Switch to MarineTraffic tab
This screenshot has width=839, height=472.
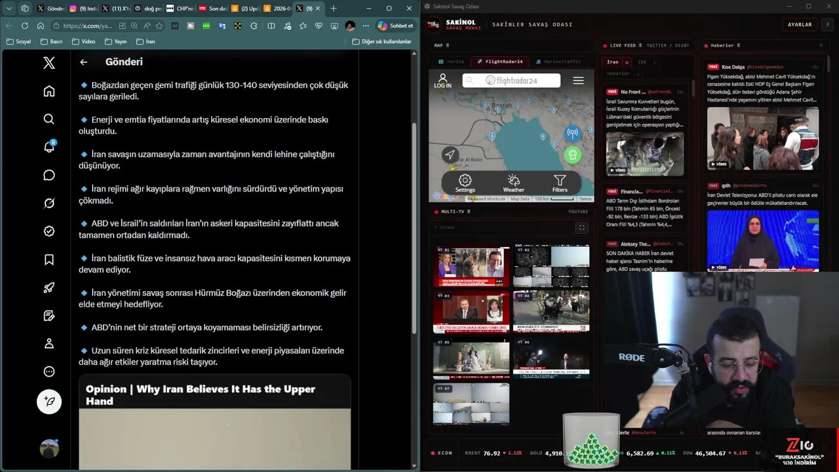click(558, 62)
